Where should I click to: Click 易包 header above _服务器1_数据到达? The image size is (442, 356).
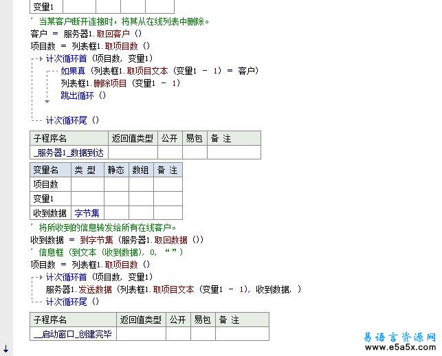click(x=195, y=138)
